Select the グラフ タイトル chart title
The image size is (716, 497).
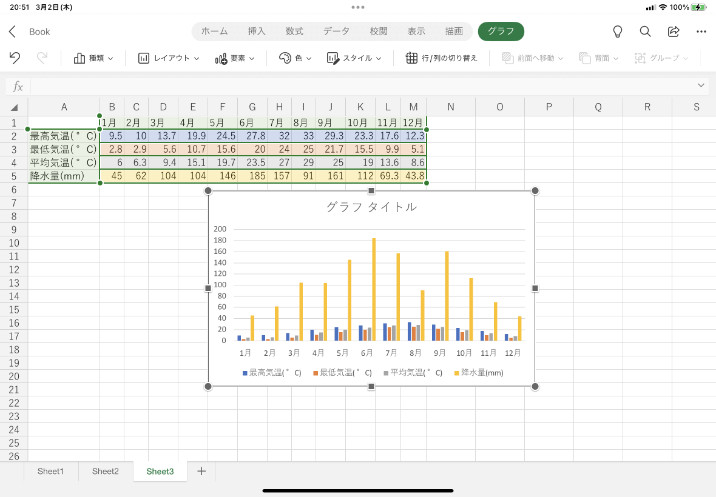[371, 207]
